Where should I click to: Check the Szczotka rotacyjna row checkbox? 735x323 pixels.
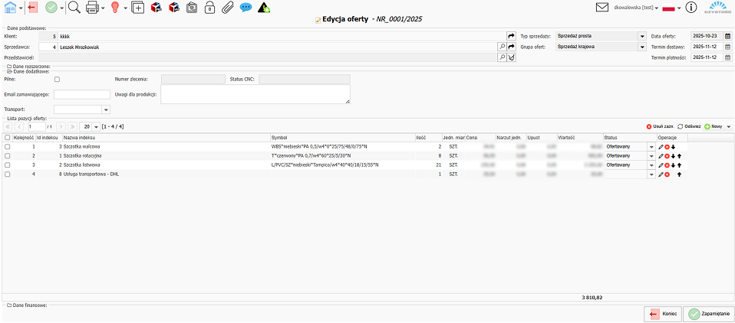[7, 155]
